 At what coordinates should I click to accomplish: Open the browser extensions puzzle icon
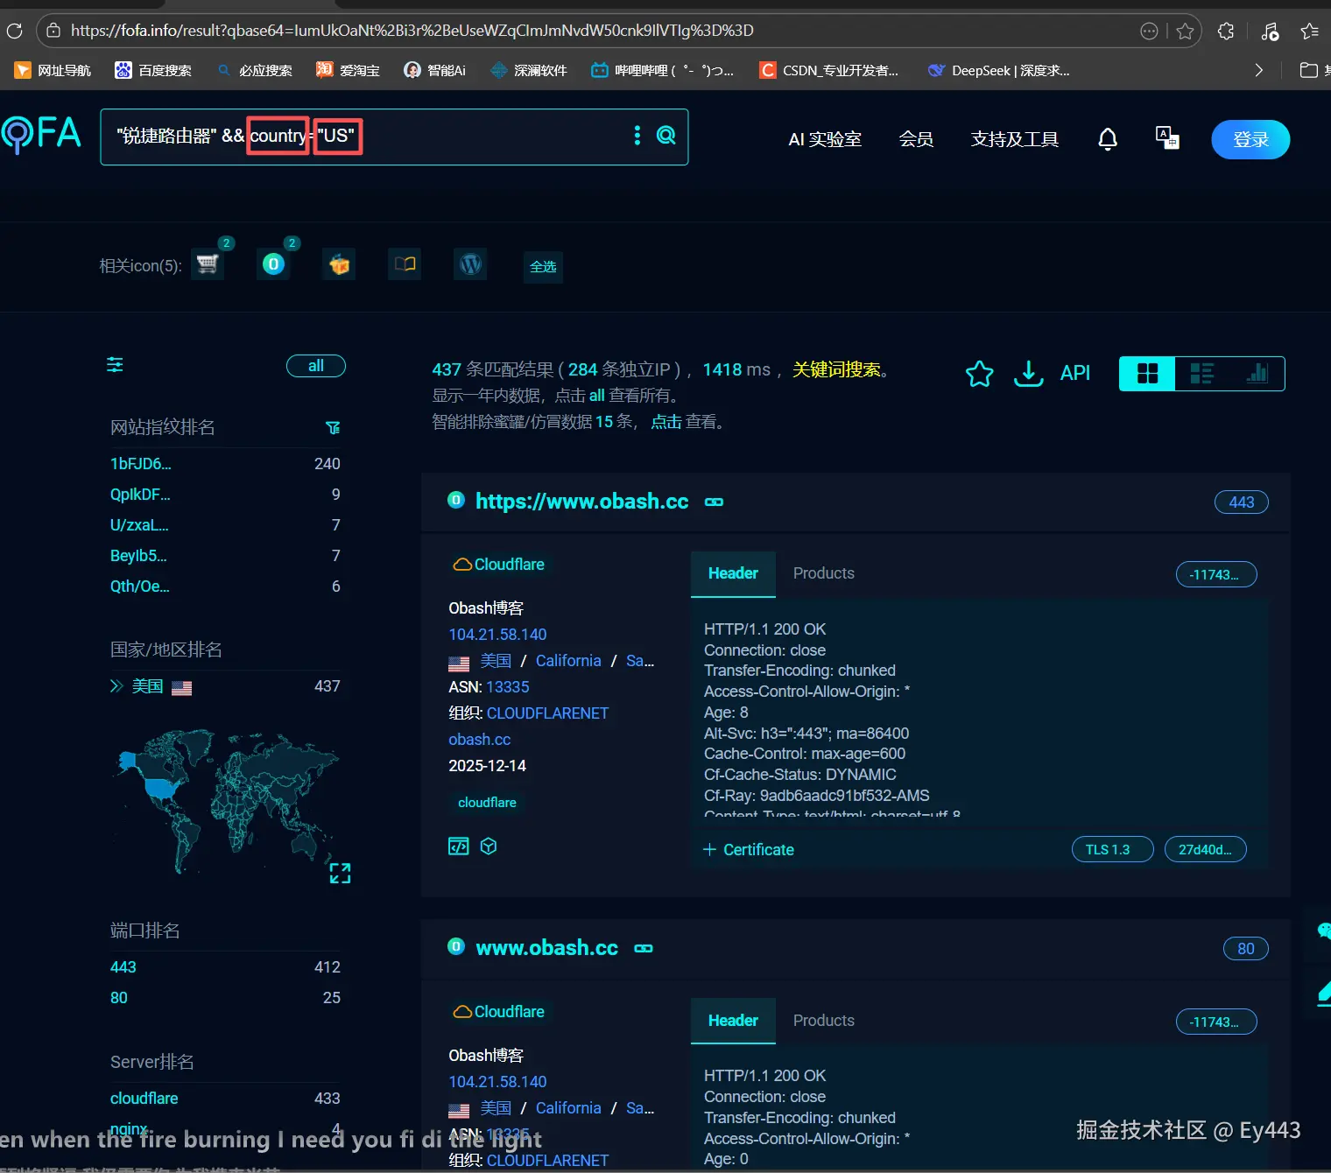(1226, 32)
